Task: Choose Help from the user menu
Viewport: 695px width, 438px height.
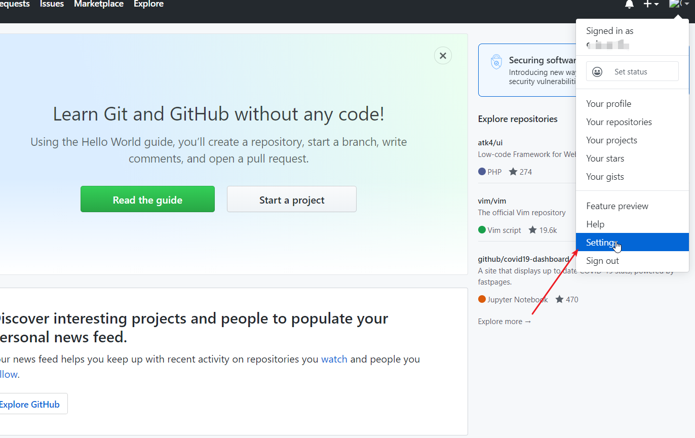Action: tap(632, 224)
